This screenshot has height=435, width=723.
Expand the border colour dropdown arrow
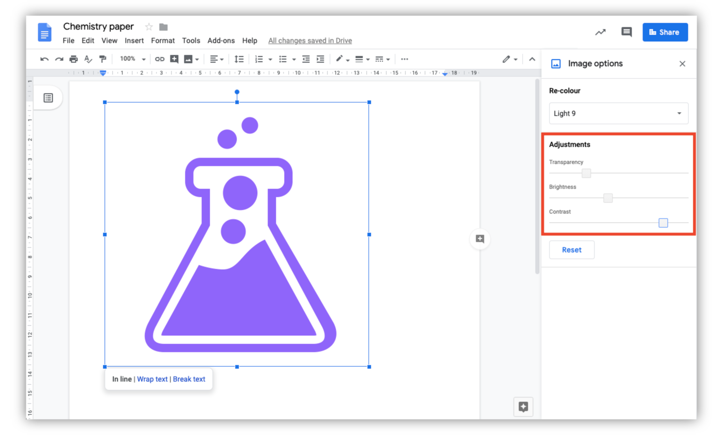(x=348, y=60)
